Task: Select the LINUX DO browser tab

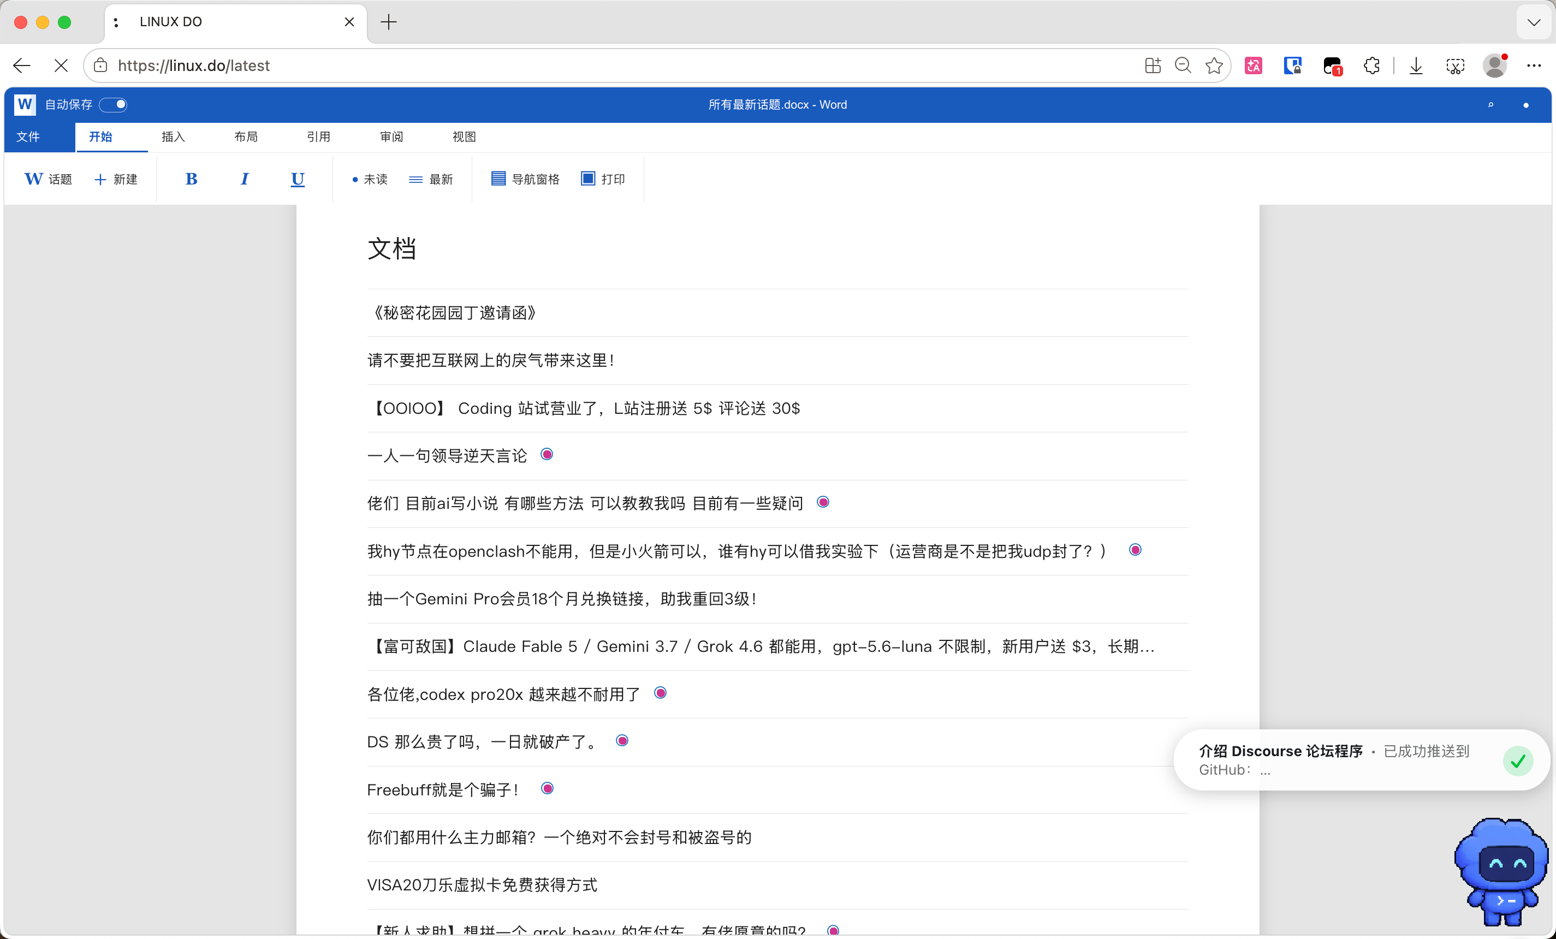Action: click(x=235, y=22)
